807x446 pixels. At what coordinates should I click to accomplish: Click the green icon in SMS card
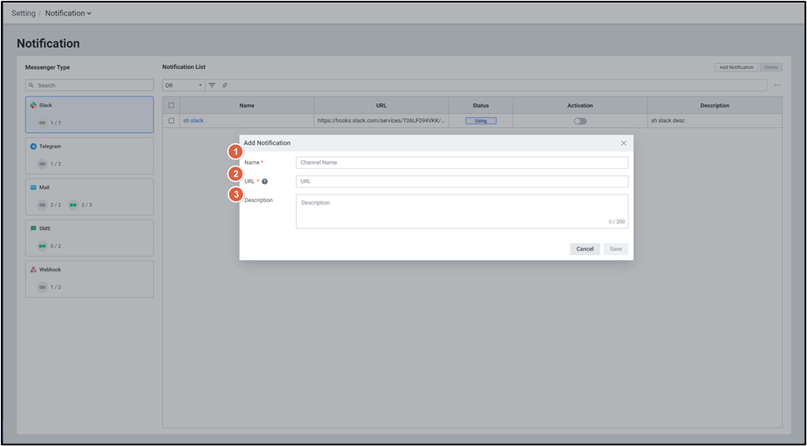pyautogui.click(x=42, y=246)
